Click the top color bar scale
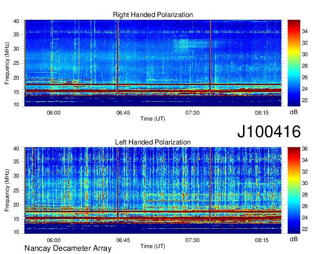Viewport: 313px width, 254px height. 294,63
